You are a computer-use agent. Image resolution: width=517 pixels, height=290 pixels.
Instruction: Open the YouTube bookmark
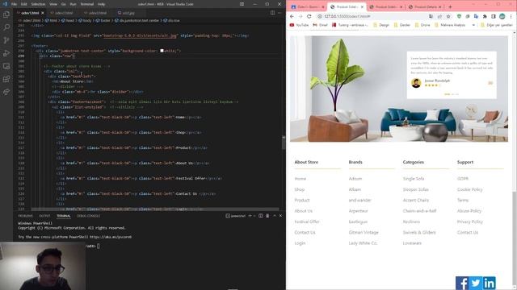click(x=299, y=25)
